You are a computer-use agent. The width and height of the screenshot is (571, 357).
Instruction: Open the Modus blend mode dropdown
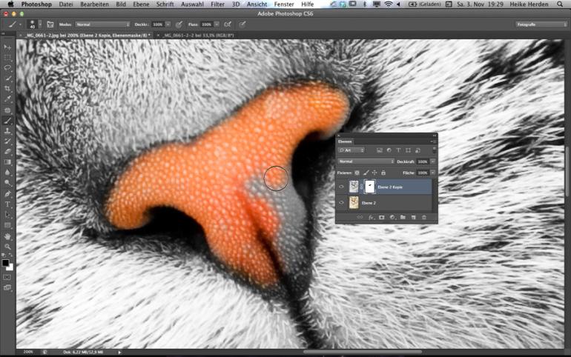click(102, 24)
